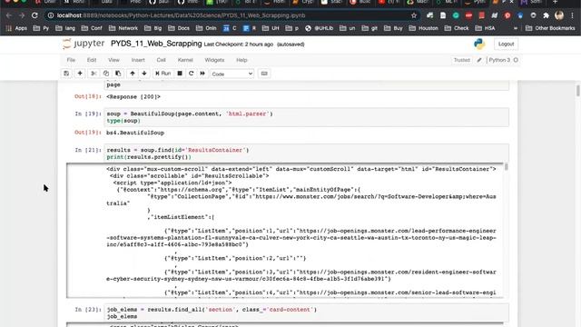Image resolution: width=581 pixels, height=327 pixels.
Task: Open the Conf bookmarks folder
Action: 92,28
